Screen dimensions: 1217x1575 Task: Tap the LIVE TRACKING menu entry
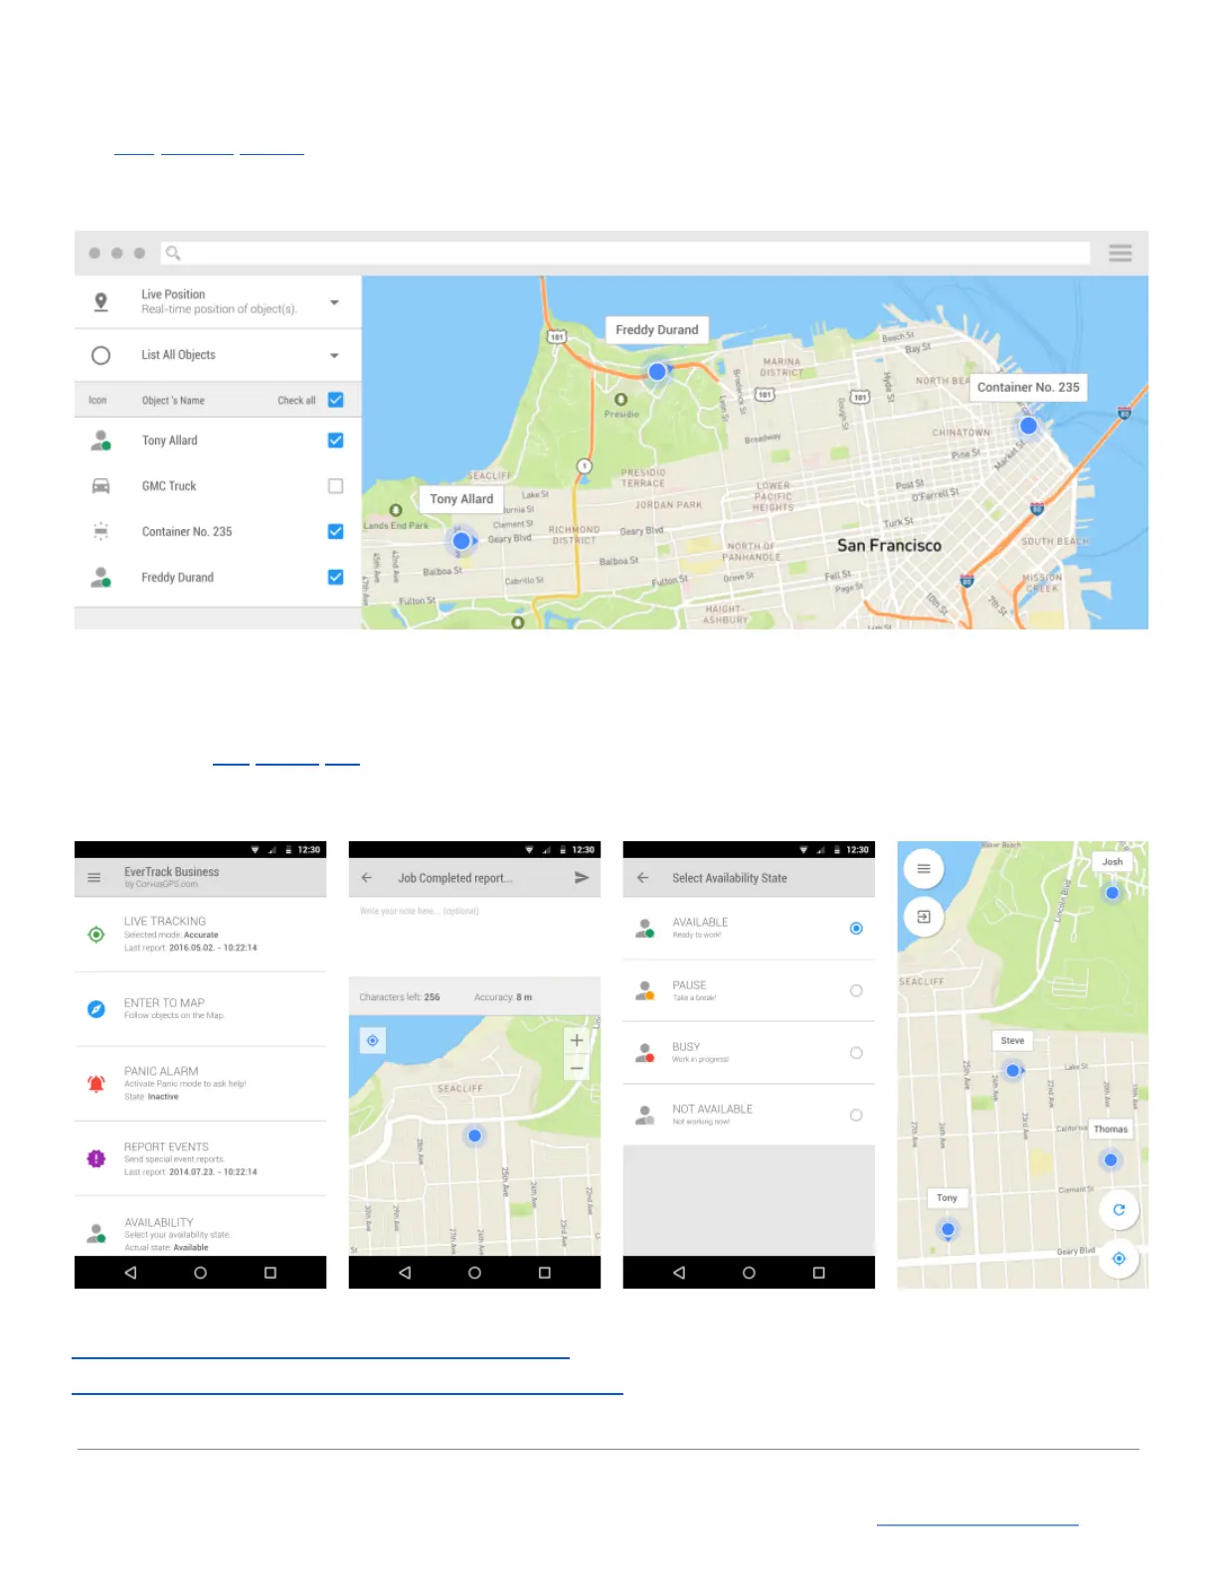pos(201,935)
